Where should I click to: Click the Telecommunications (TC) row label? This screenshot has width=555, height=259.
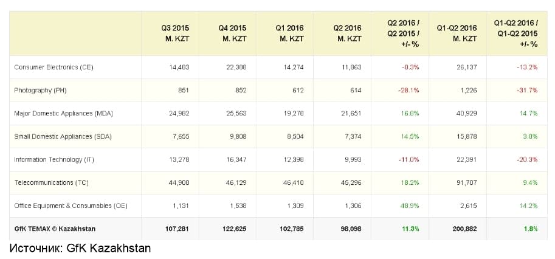(x=51, y=182)
